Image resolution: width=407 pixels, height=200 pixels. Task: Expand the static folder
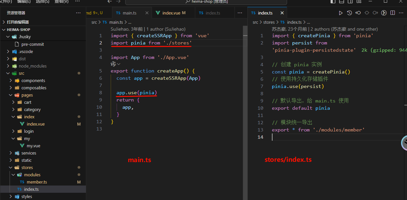[43, 160]
